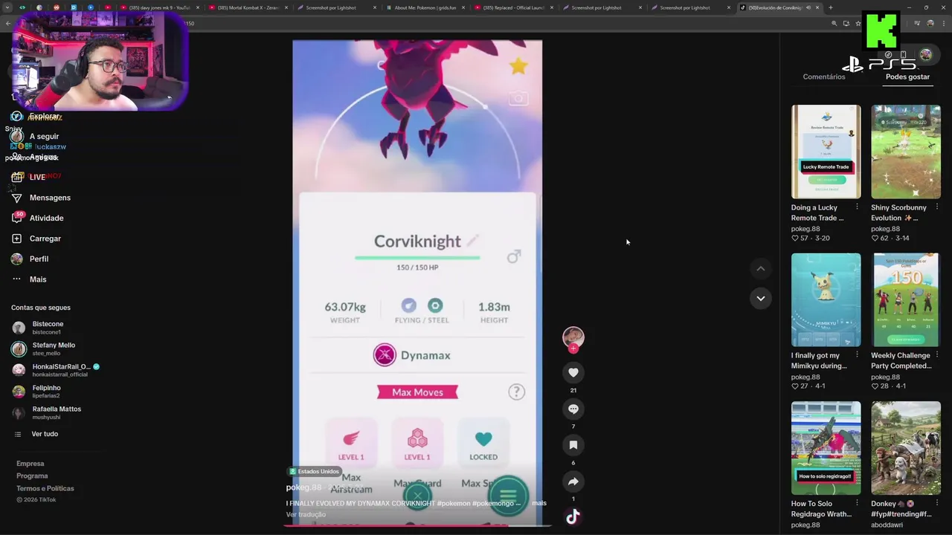
Task: Open the Weekly Challenge Party Completed thumbnail
Action: coord(906,299)
